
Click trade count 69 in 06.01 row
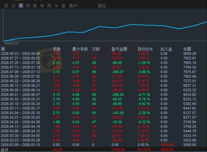point(94,95)
